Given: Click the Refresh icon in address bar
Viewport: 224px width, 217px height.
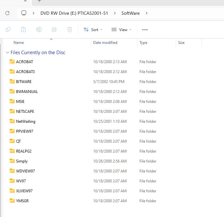Looking at the screenshot, I should click(7, 13).
